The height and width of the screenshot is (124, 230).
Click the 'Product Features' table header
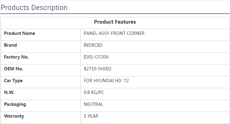tap(115, 22)
